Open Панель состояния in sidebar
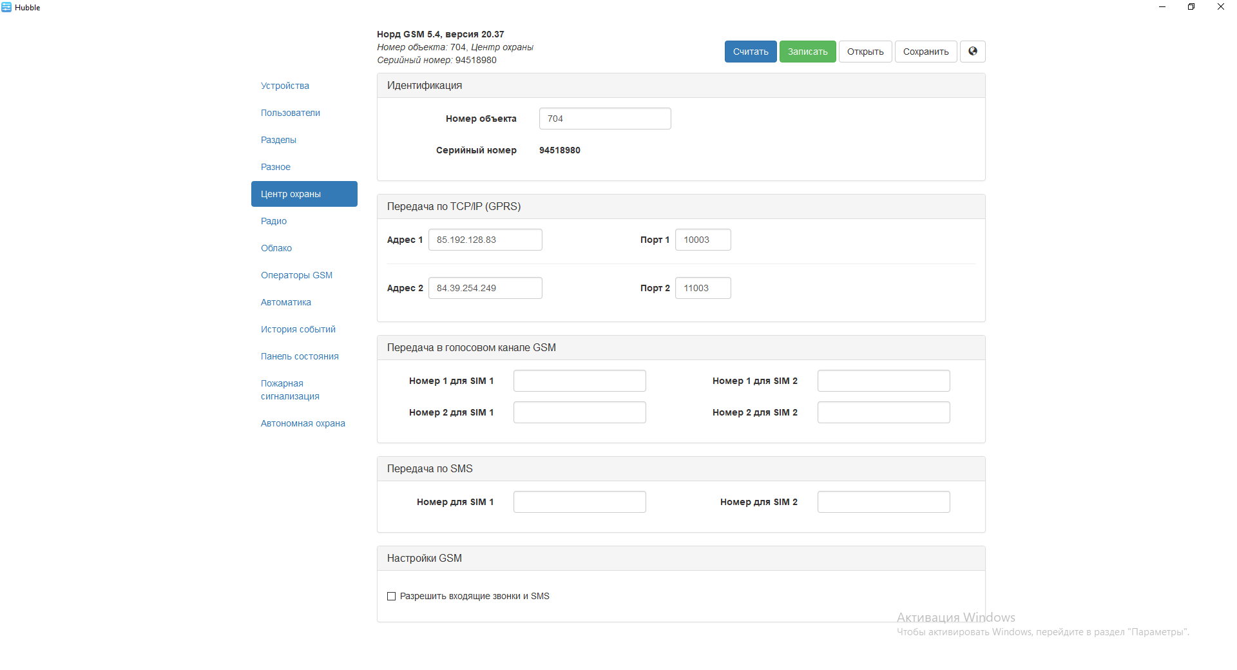Image resolution: width=1237 pixels, height=670 pixels. (300, 356)
